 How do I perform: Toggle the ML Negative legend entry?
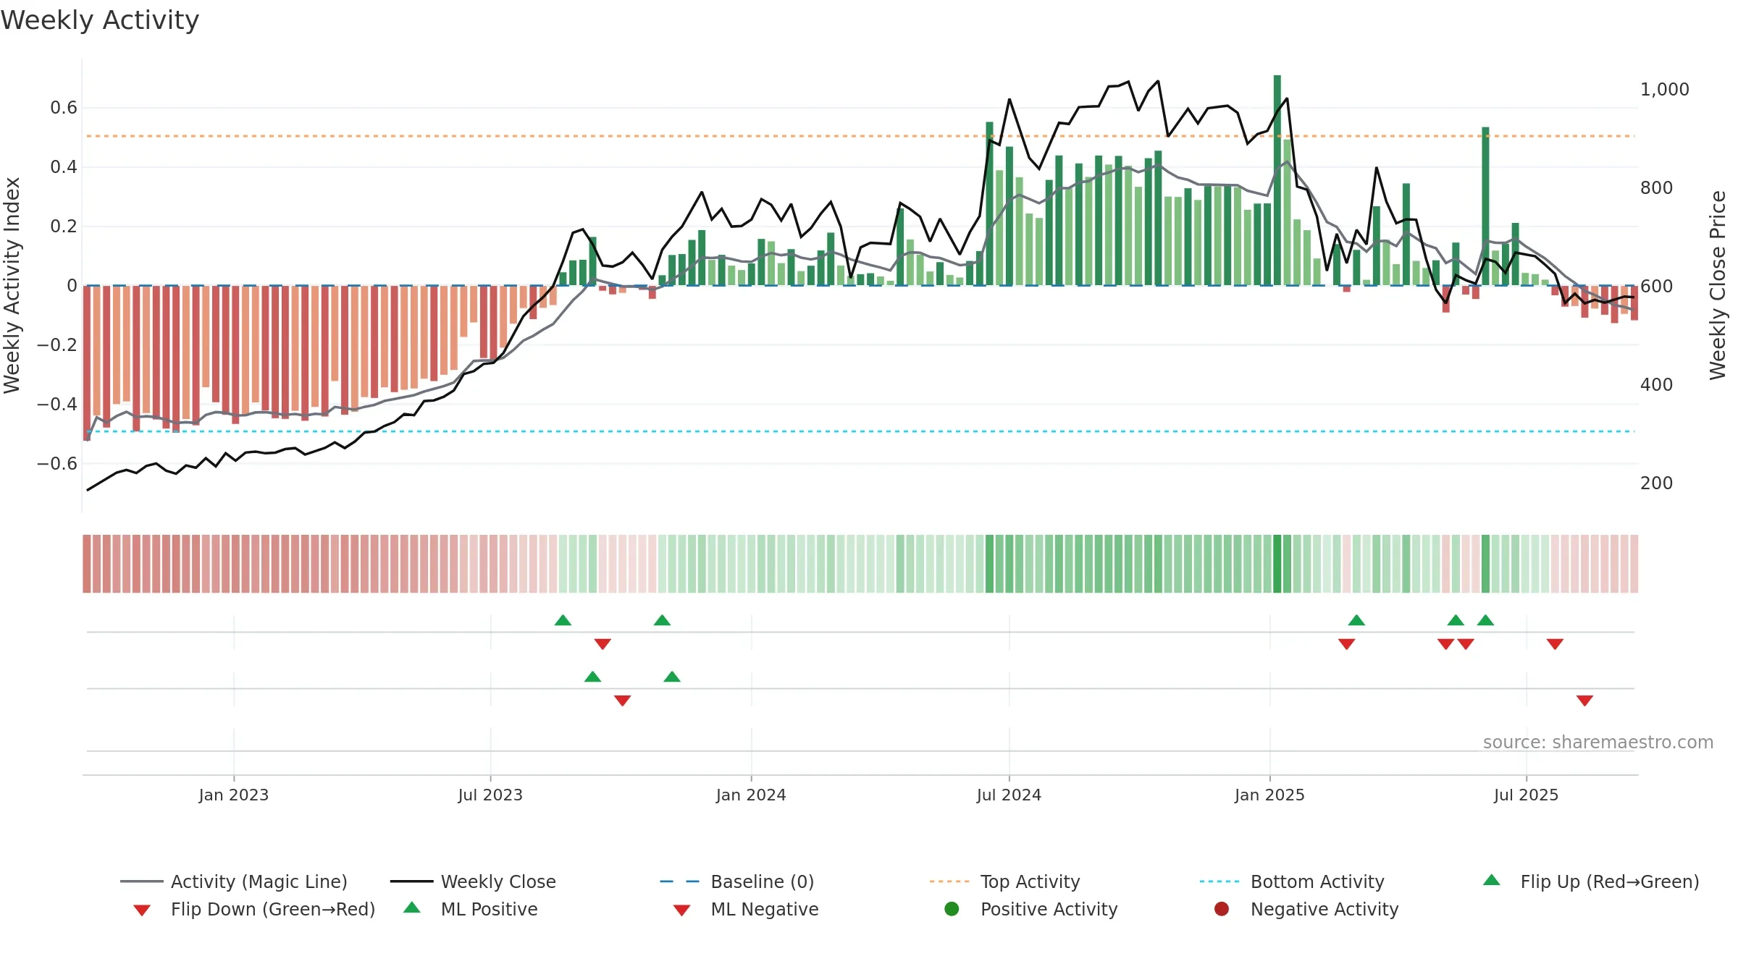[x=746, y=909]
